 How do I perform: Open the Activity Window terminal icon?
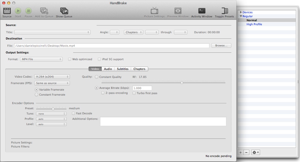[x=202, y=11]
